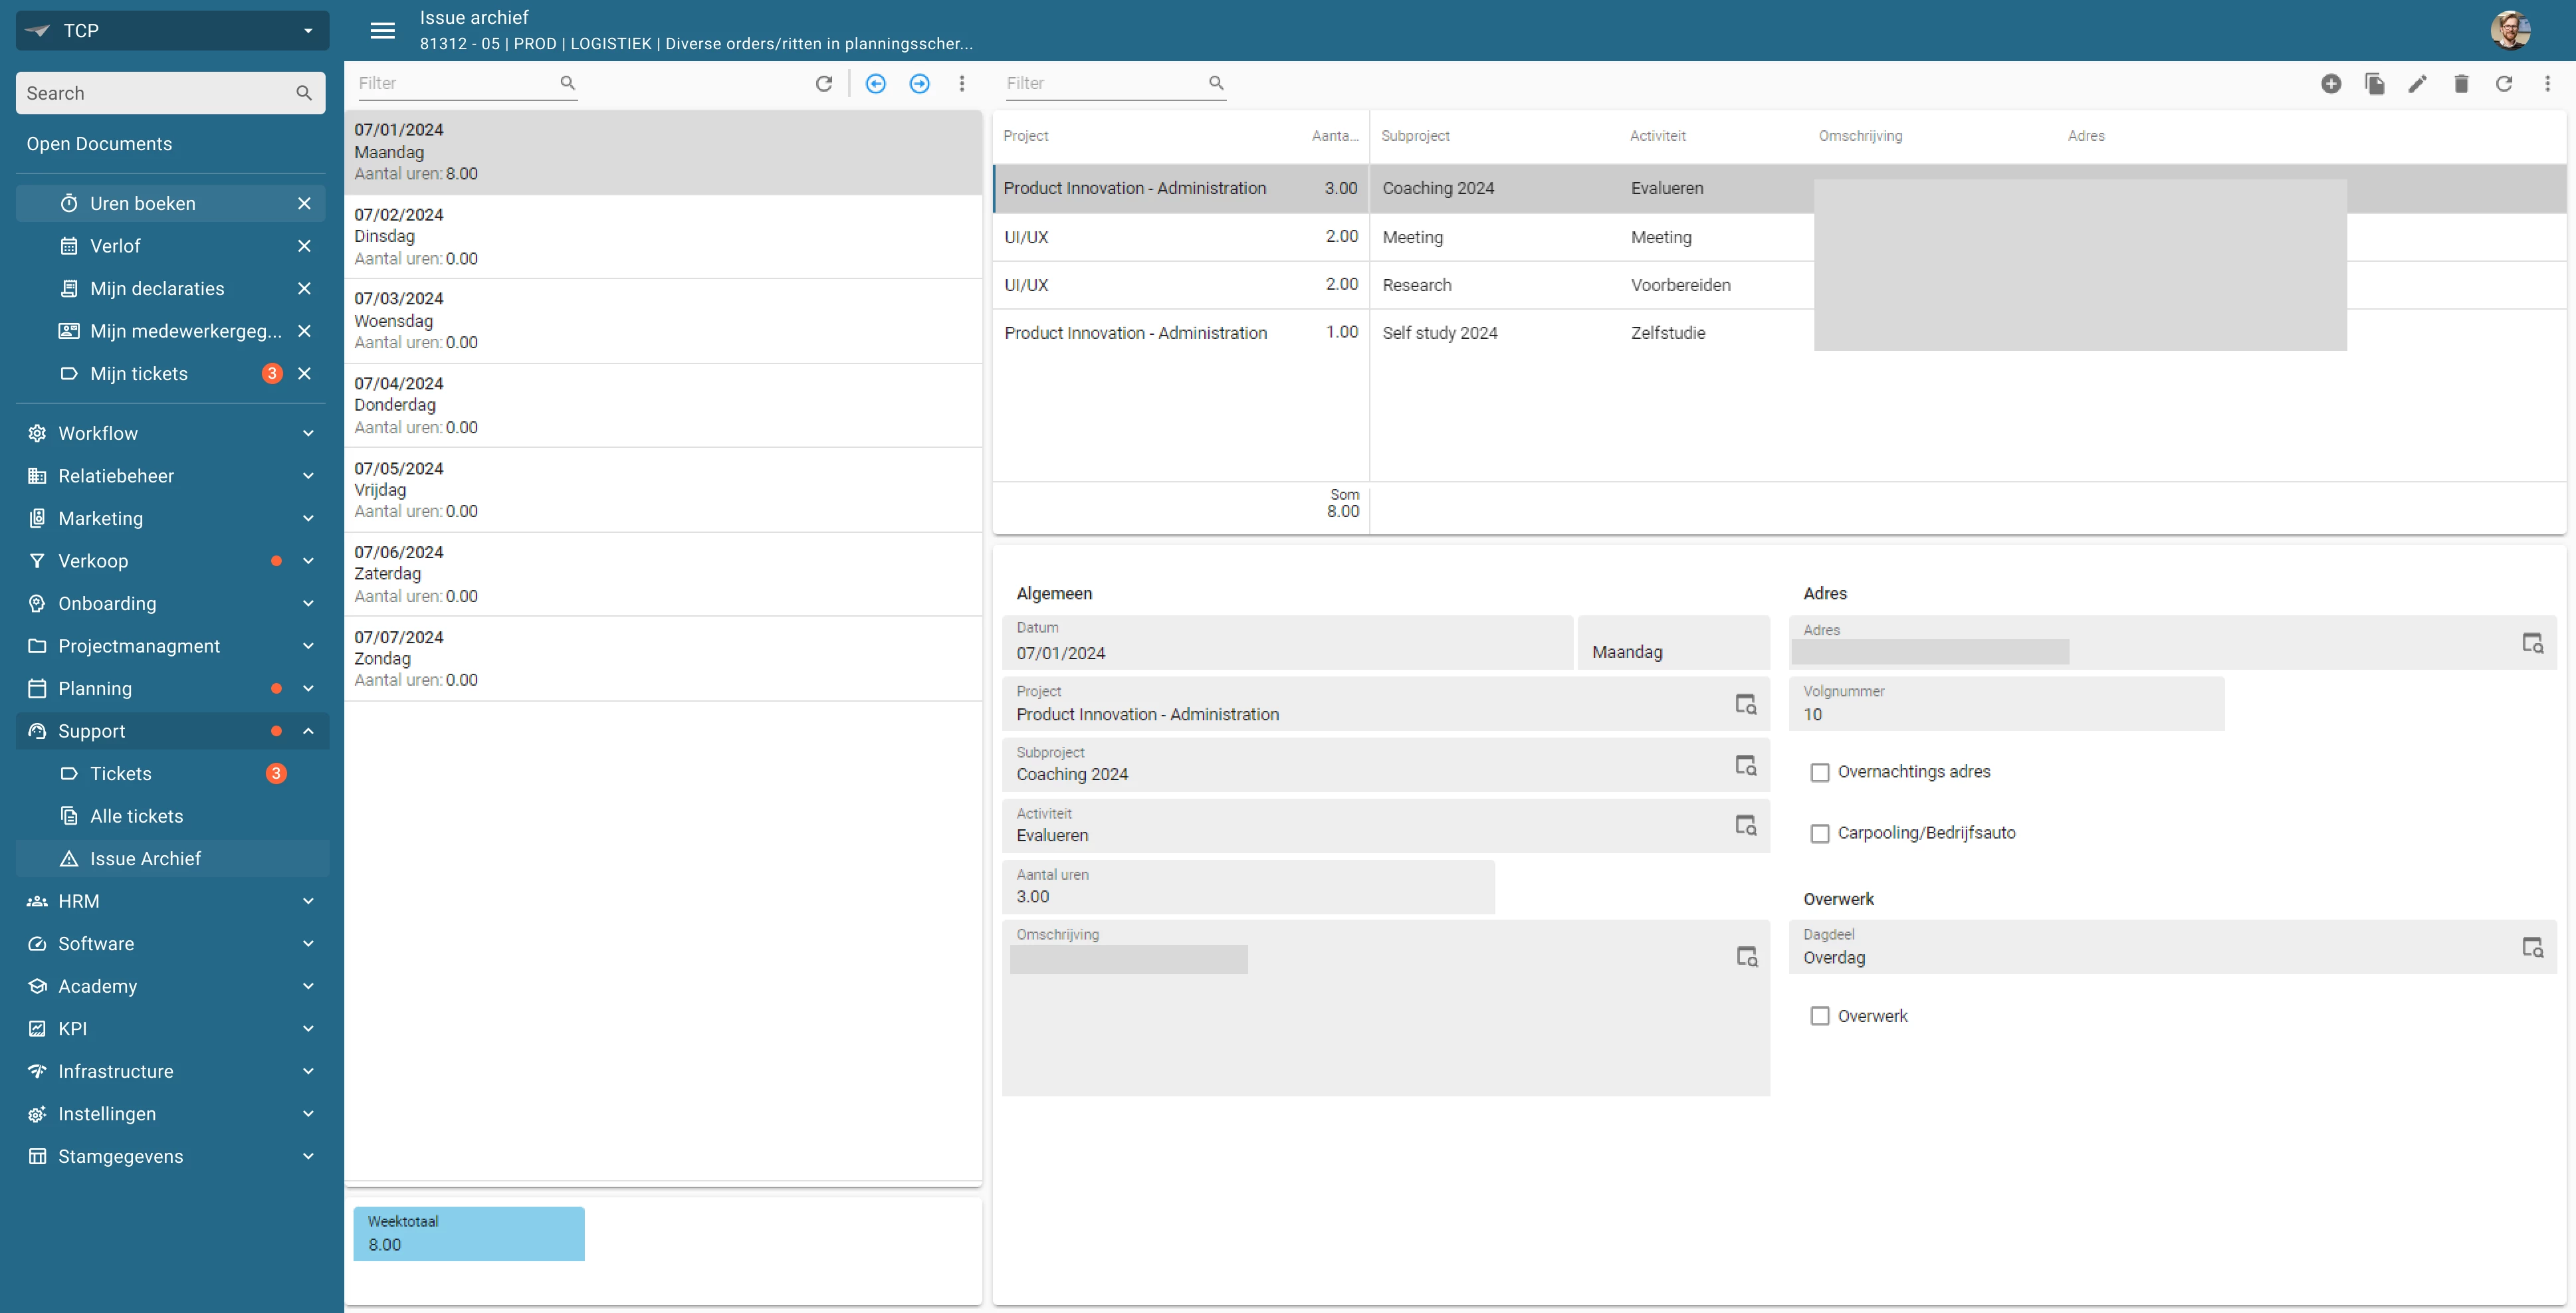Close the Uren boeken document
This screenshot has width=2576, height=1313.
pos(305,203)
